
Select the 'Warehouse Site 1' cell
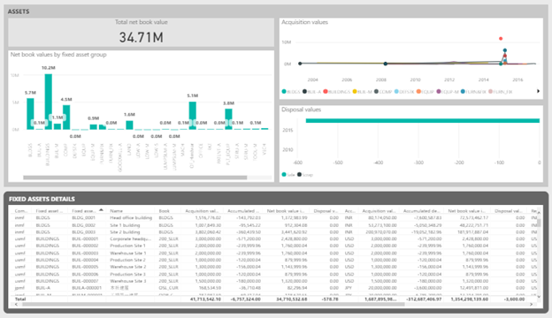(127, 253)
